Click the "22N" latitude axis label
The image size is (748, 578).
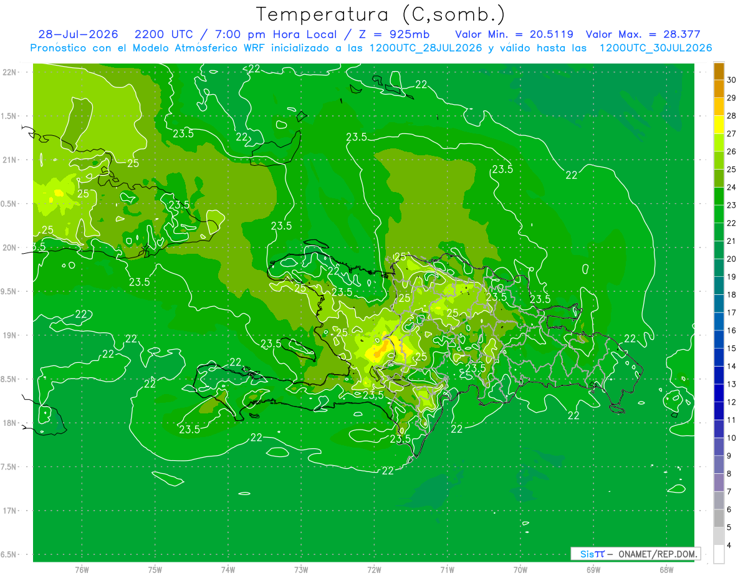click(9, 72)
